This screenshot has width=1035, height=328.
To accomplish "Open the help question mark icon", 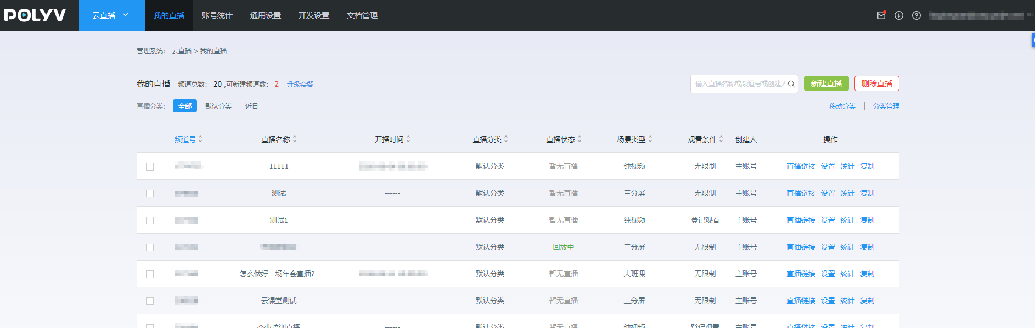I will [916, 15].
